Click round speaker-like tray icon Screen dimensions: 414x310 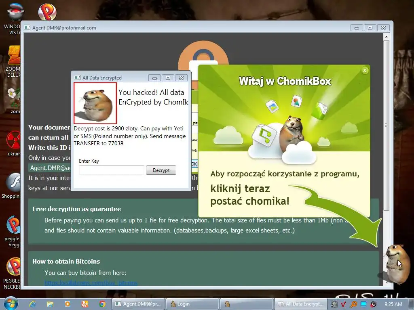click(373, 304)
